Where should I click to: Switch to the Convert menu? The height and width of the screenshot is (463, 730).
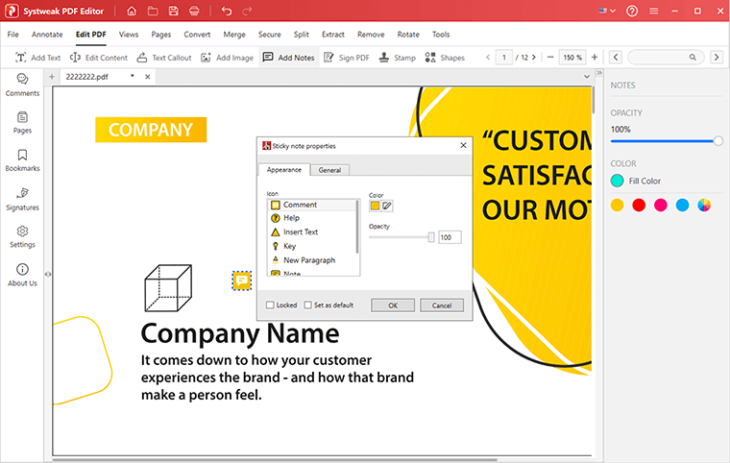(x=197, y=35)
